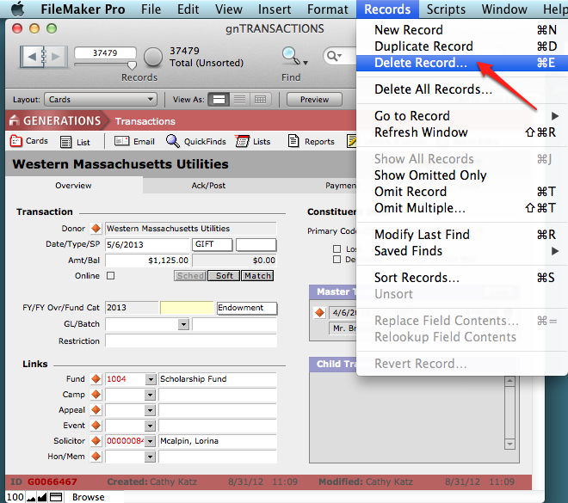568x503 pixels.
Task: Open the Reports document icon
Action: tap(294, 142)
